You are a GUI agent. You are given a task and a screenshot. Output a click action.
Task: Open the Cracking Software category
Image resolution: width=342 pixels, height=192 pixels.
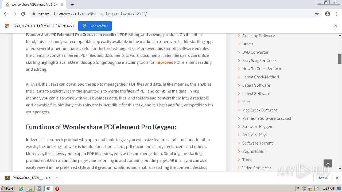258,36
